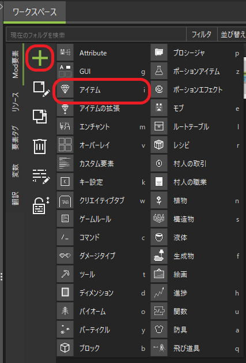The width and height of the screenshot is (246, 363).
Task: Open the 並び替え sort dropdown
Action: [x=232, y=35]
